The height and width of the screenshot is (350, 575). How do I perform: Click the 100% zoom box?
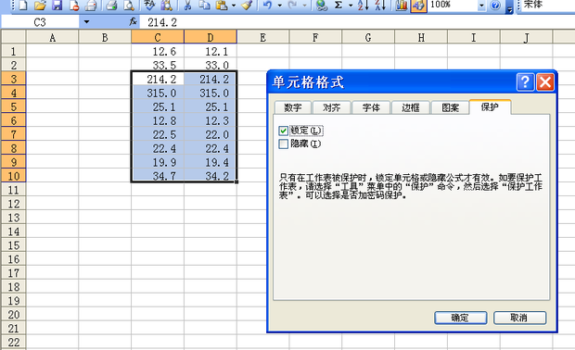[453, 5]
